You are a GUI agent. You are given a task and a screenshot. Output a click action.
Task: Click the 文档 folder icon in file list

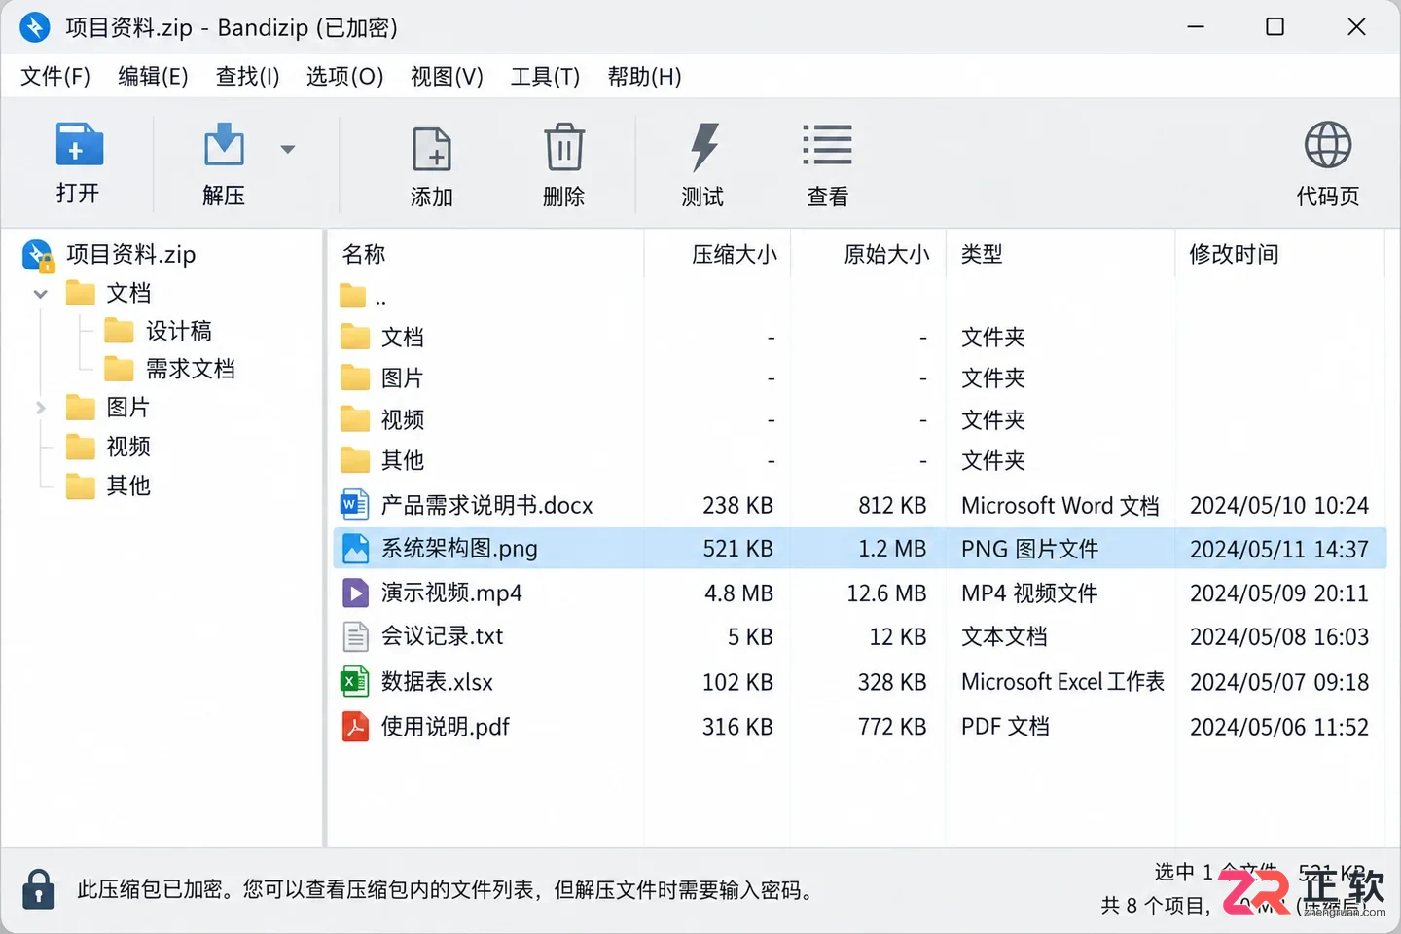(355, 337)
